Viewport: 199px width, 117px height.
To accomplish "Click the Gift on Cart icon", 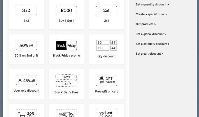I will [x=106, y=81].
